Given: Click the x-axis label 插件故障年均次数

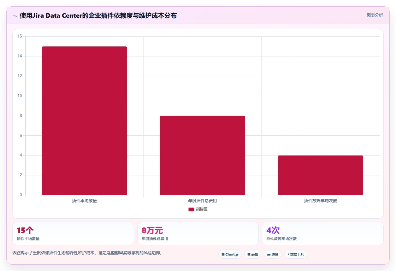Looking at the screenshot, I should pos(321,201).
